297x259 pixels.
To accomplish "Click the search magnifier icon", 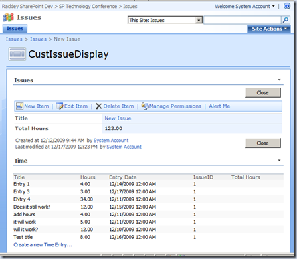I will pyautogui.click(x=286, y=20).
